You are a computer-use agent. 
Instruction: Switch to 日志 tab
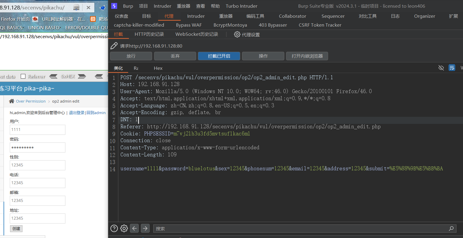395,16
